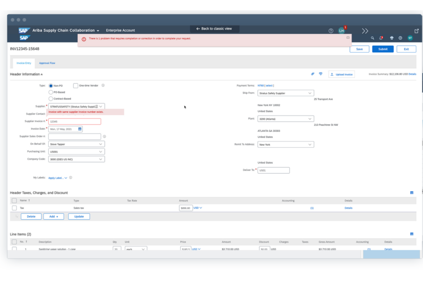Select the PO-Based invoice type
423x282 pixels.
coord(51,92)
